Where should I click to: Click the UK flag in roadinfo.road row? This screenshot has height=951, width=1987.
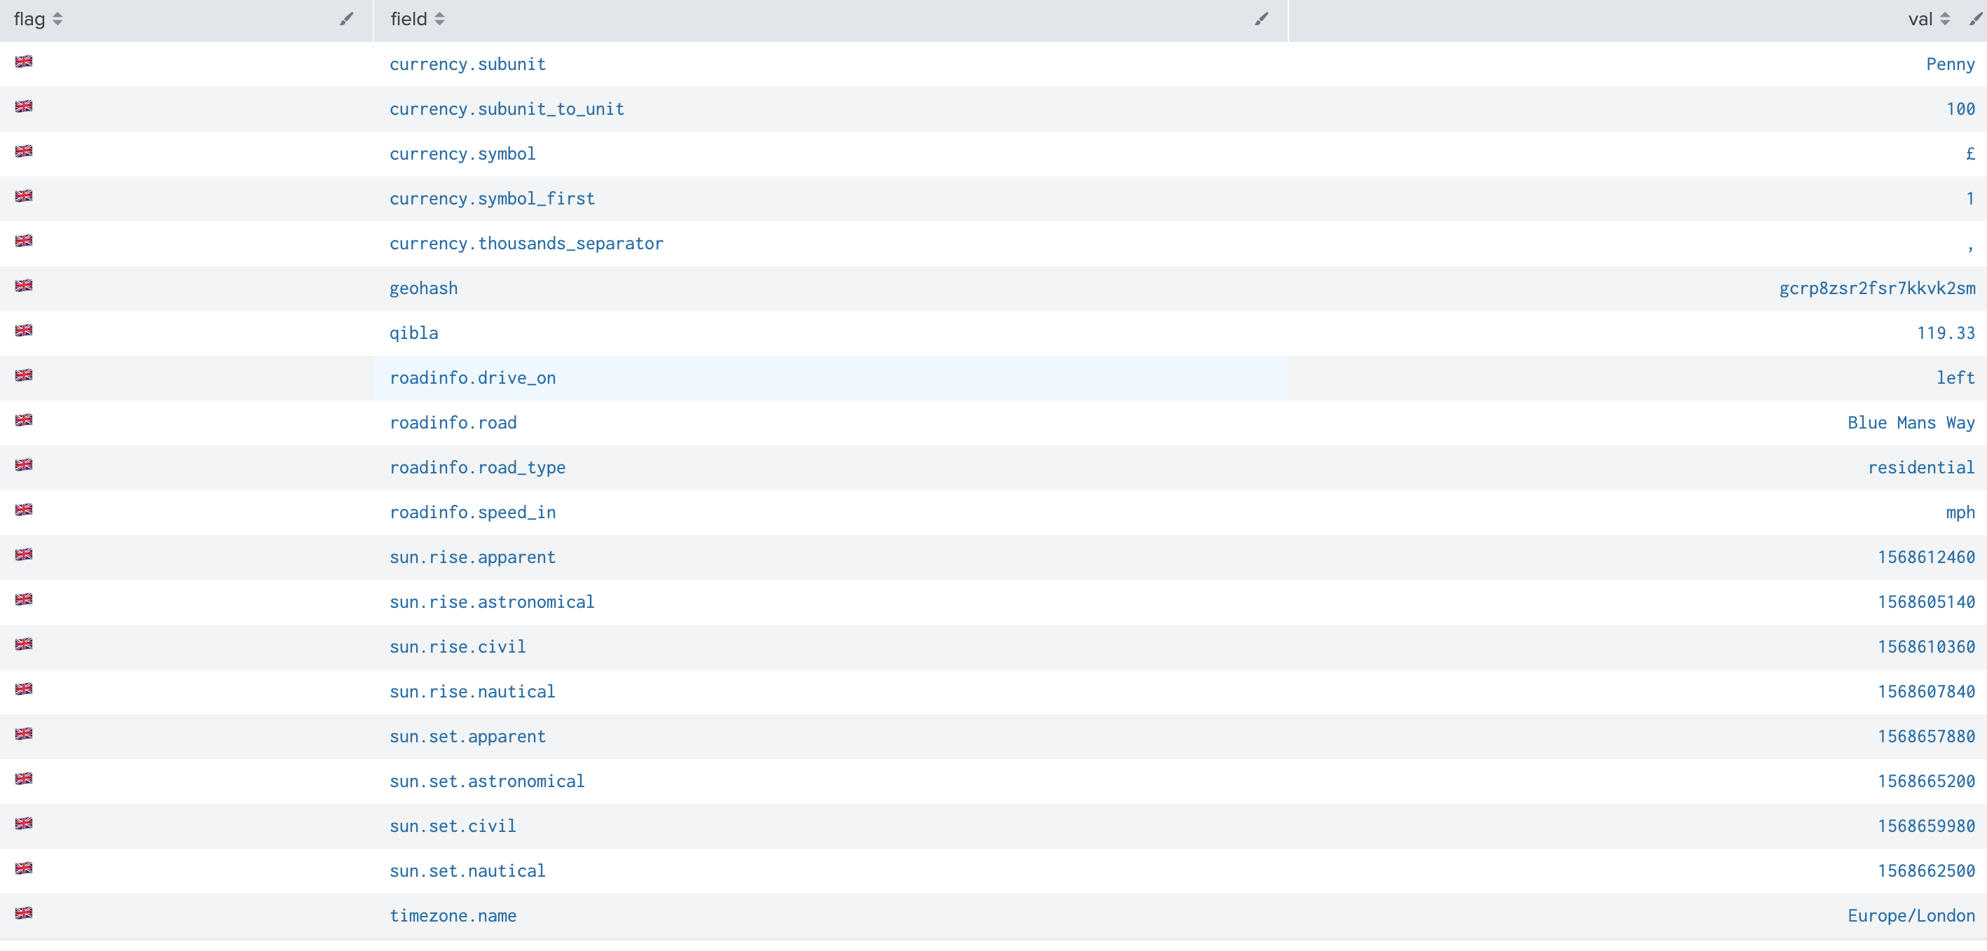(24, 420)
